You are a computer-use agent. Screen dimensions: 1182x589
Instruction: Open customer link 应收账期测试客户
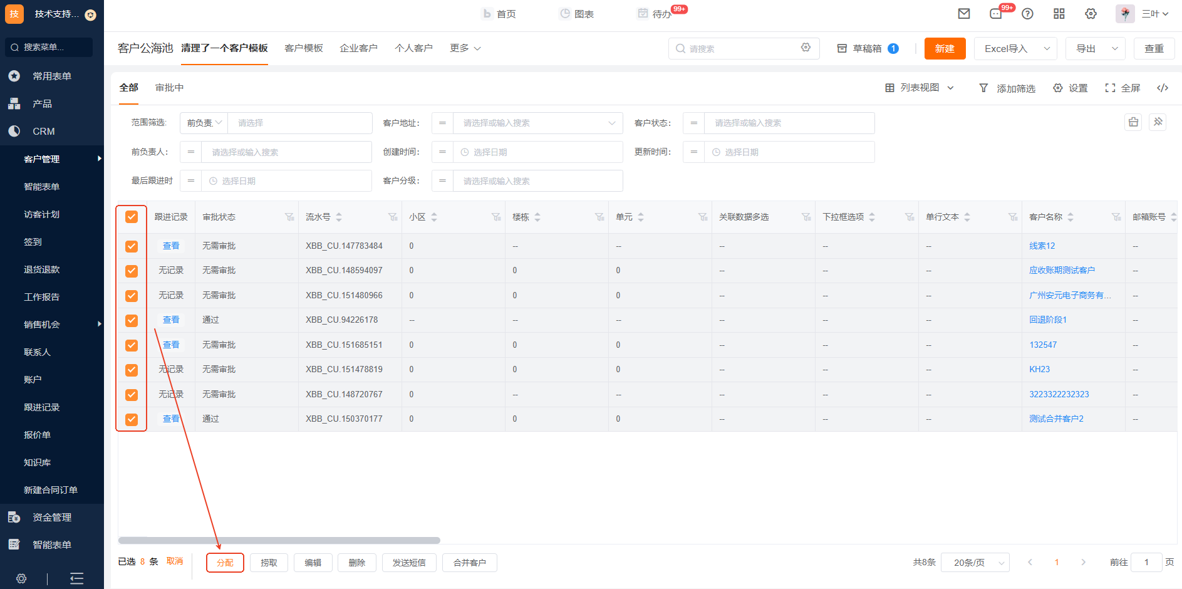[1062, 271]
